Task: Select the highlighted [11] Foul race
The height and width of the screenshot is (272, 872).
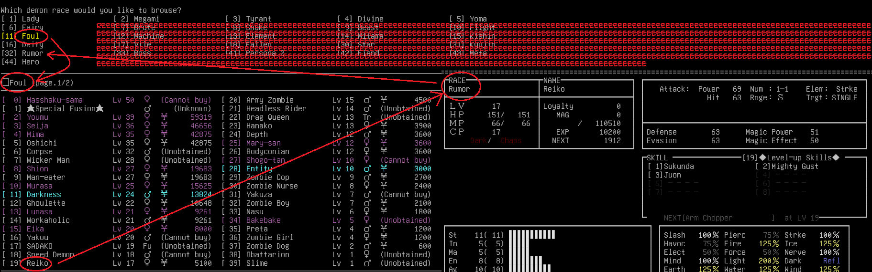Action: 21,36
